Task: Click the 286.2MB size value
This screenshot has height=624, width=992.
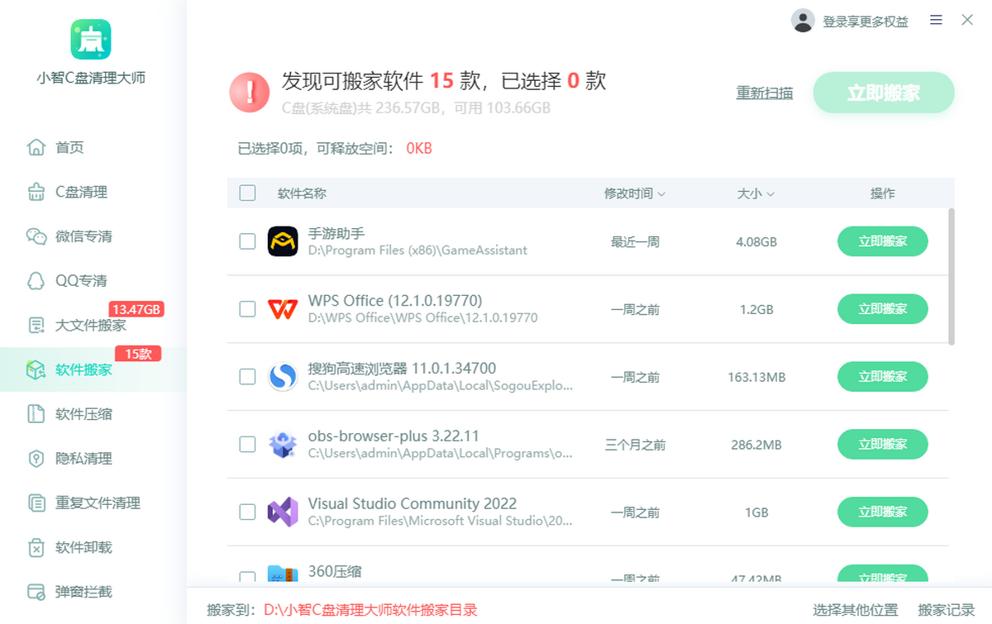Action: pyautogui.click(x=756, y=445)
